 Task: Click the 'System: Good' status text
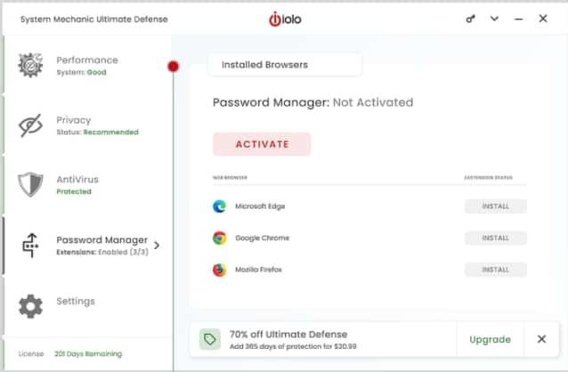point(82,72)
